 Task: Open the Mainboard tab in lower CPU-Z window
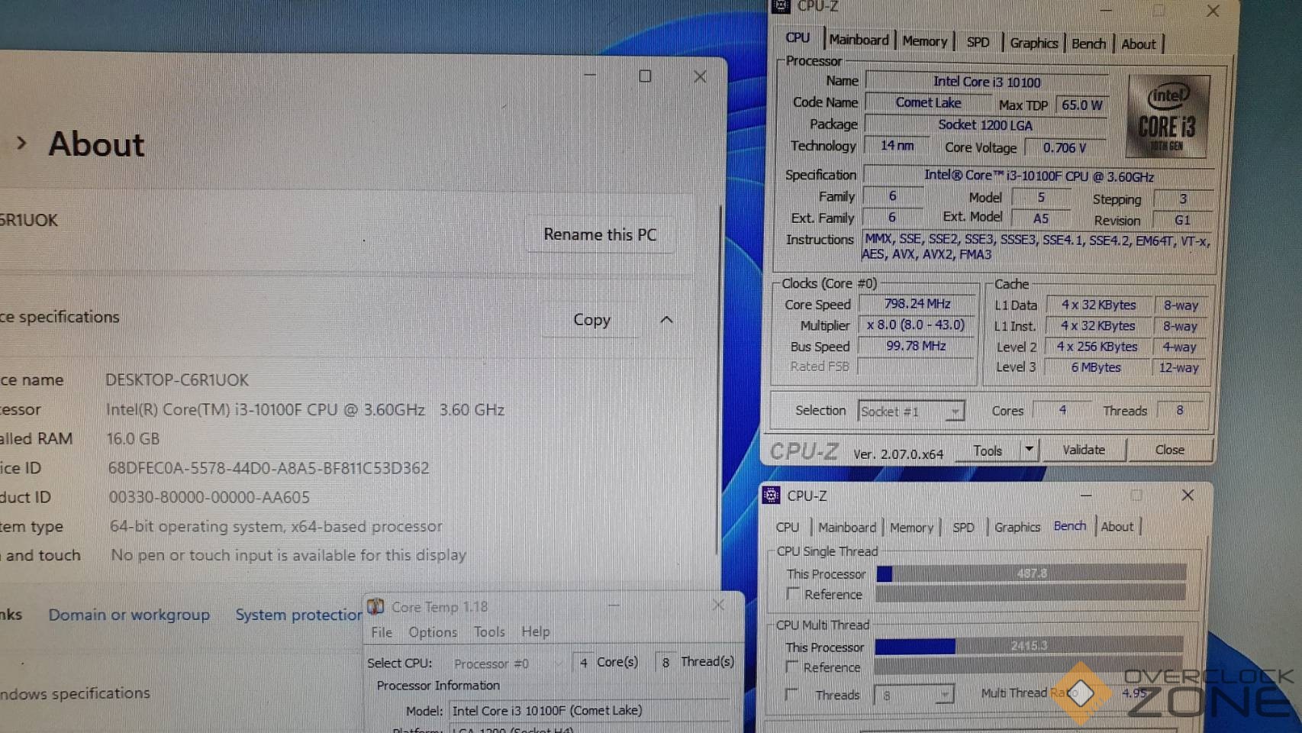pos(847,527)
